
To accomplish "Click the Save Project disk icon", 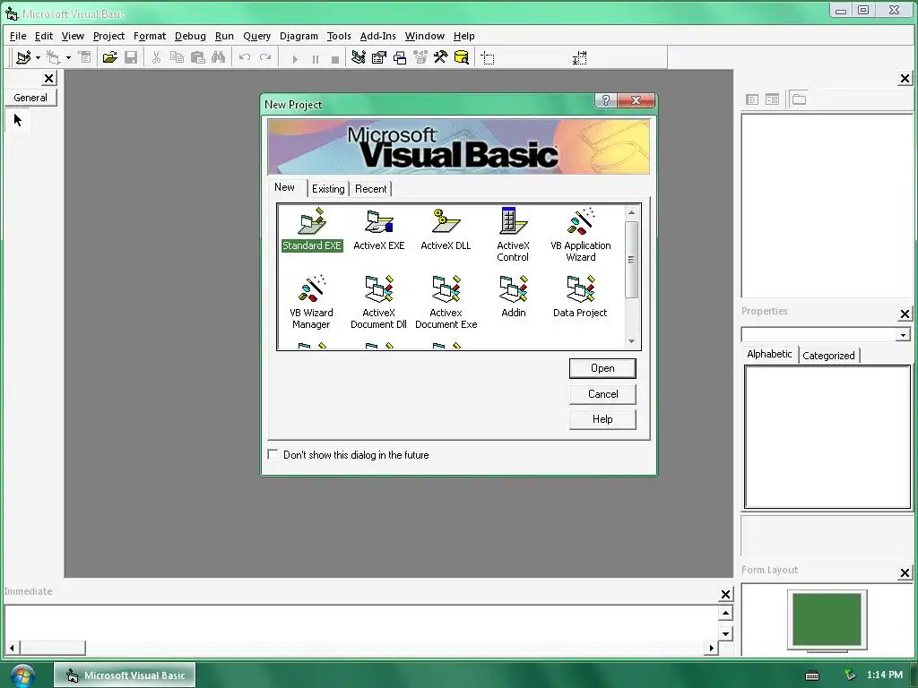I will 131,57.
